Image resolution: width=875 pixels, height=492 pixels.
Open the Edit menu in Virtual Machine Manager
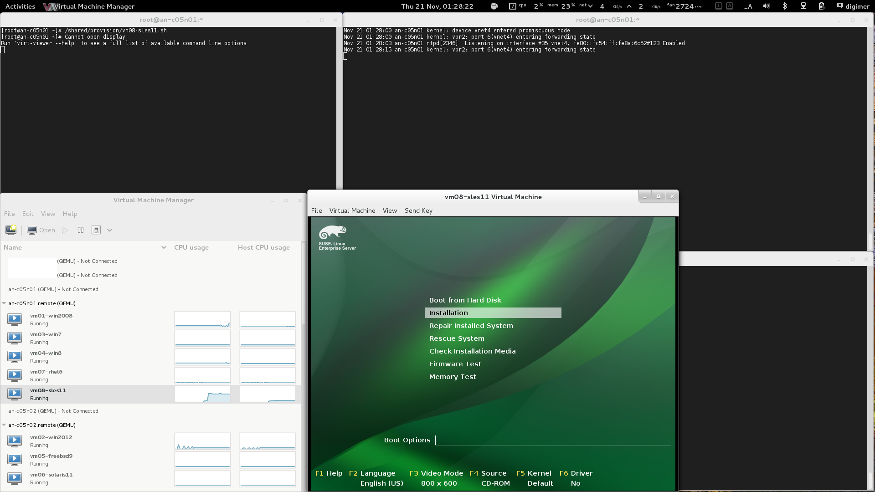(x=28, y=214)
